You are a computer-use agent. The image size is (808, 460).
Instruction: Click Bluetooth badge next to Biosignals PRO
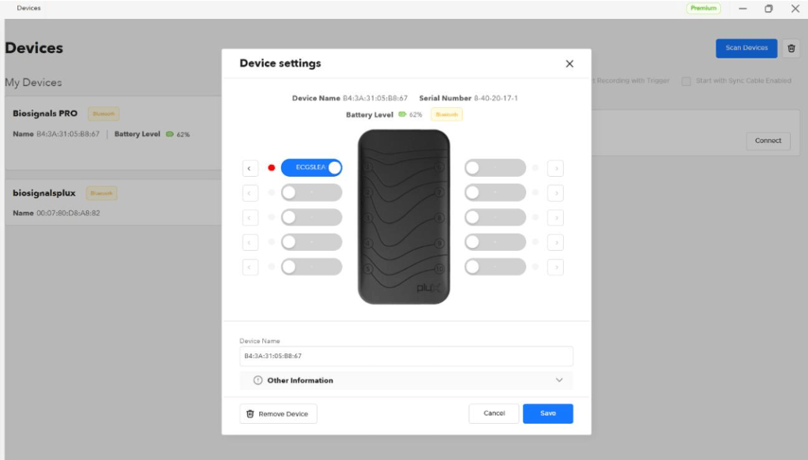click(103, 114)
